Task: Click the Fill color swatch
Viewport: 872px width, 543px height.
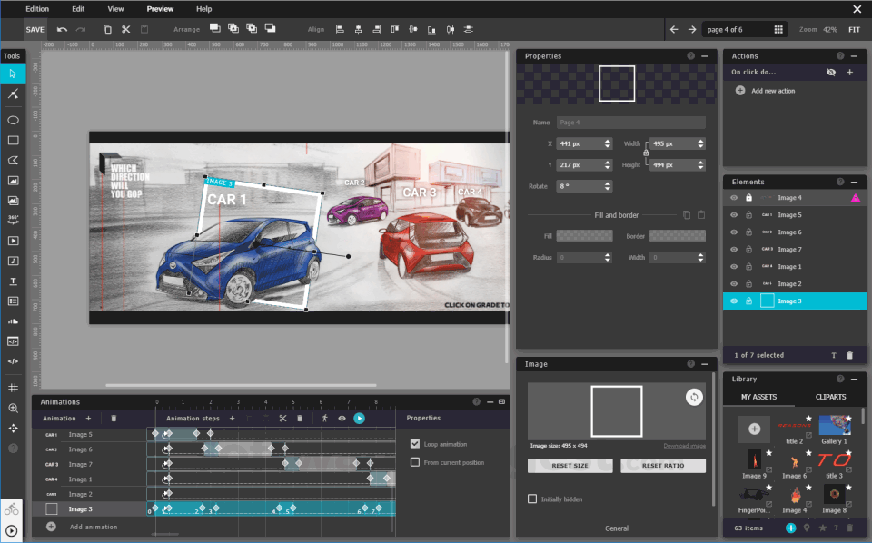Action: (x=583, y=236)
